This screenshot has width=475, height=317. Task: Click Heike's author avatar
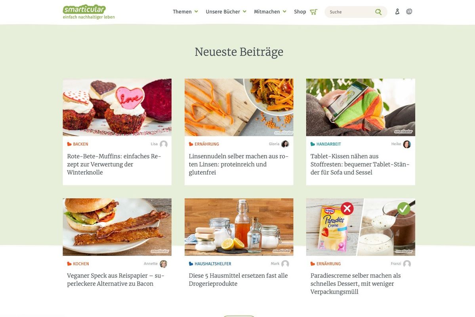tap(407, 144)
